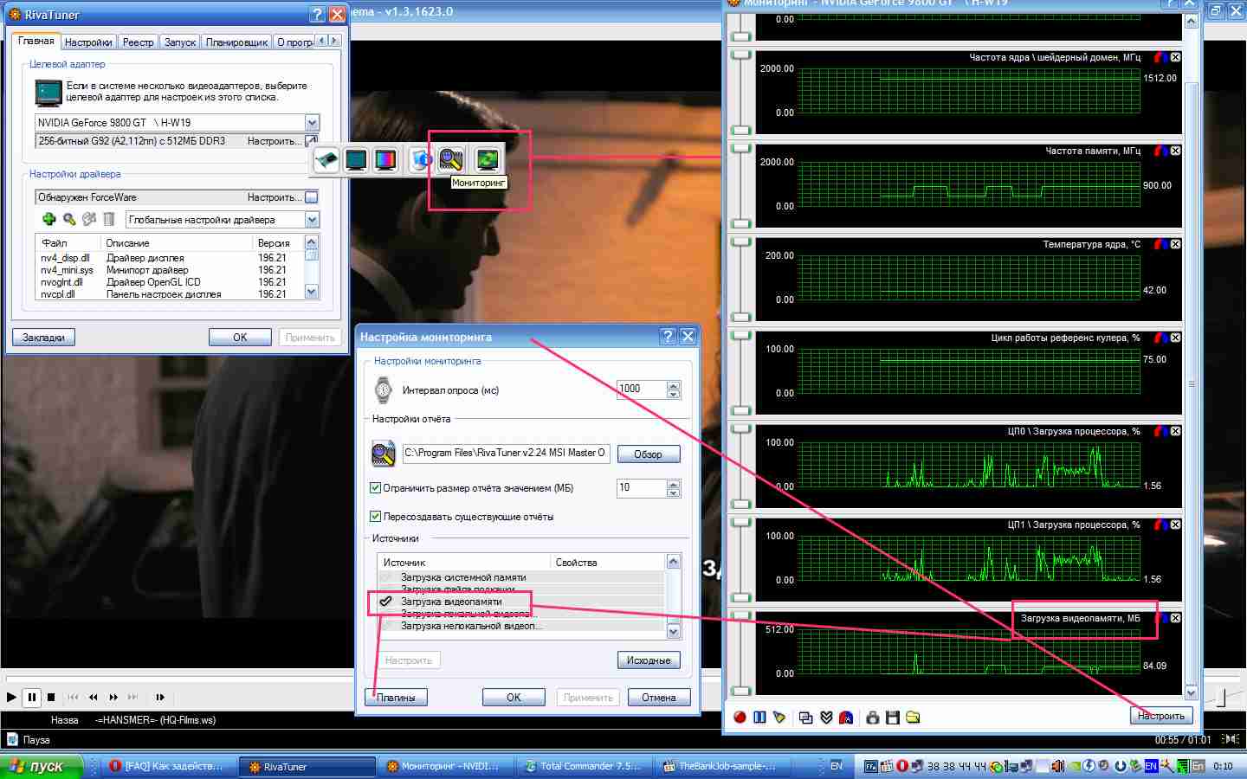Image resolution: width=1247 pixels, height=779 pixels.
Task: Open the Мониторинг magnifier icon in popup strip
Action: click(x=450, y=159)
